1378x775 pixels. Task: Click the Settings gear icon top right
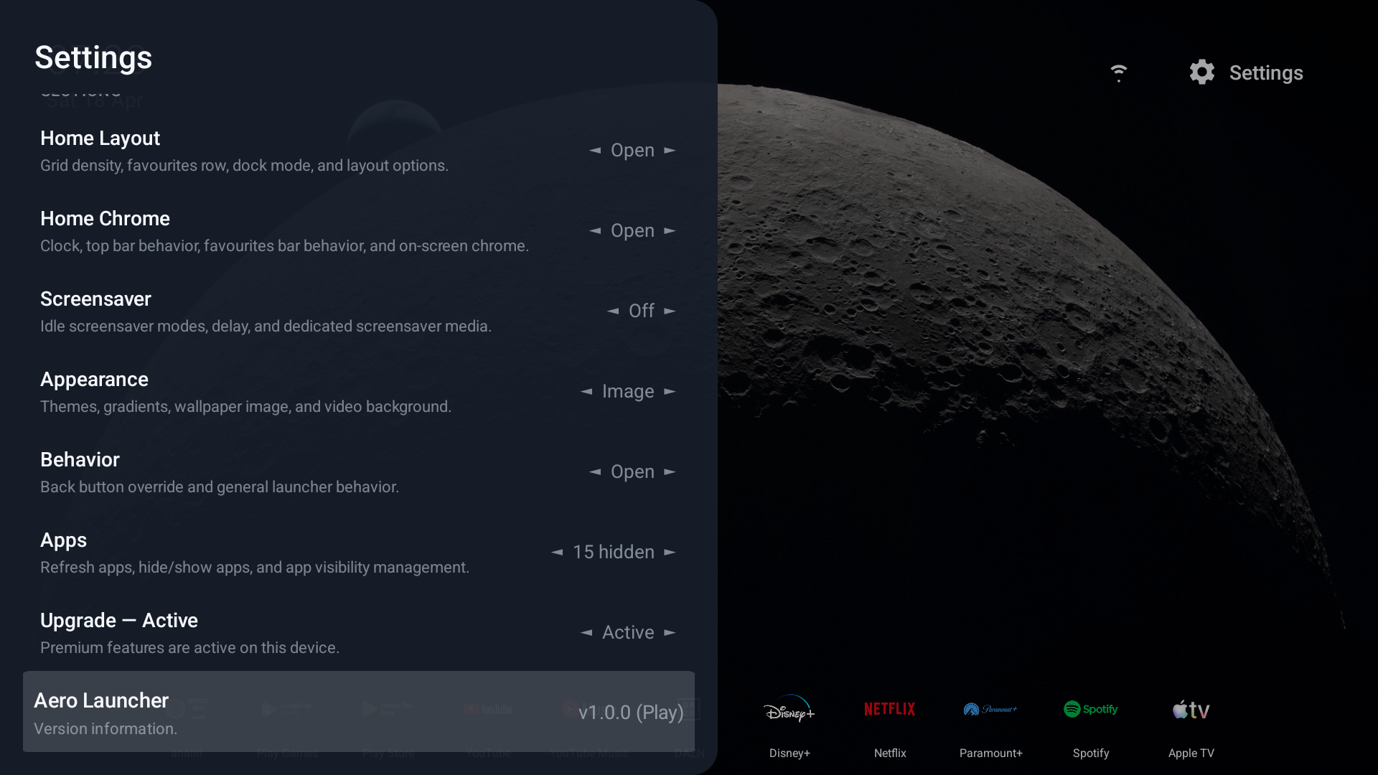pyautogui.click(x=1202, y=72)
